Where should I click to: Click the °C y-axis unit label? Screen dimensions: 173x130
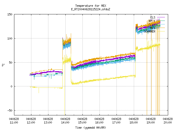(x=3, y=65)
